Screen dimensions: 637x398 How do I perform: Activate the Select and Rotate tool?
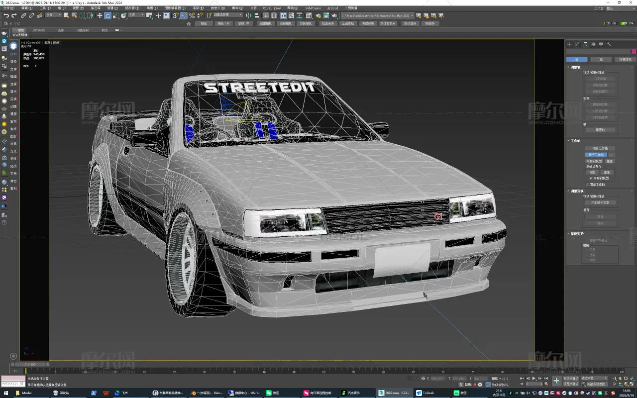[x=107, y=15]
